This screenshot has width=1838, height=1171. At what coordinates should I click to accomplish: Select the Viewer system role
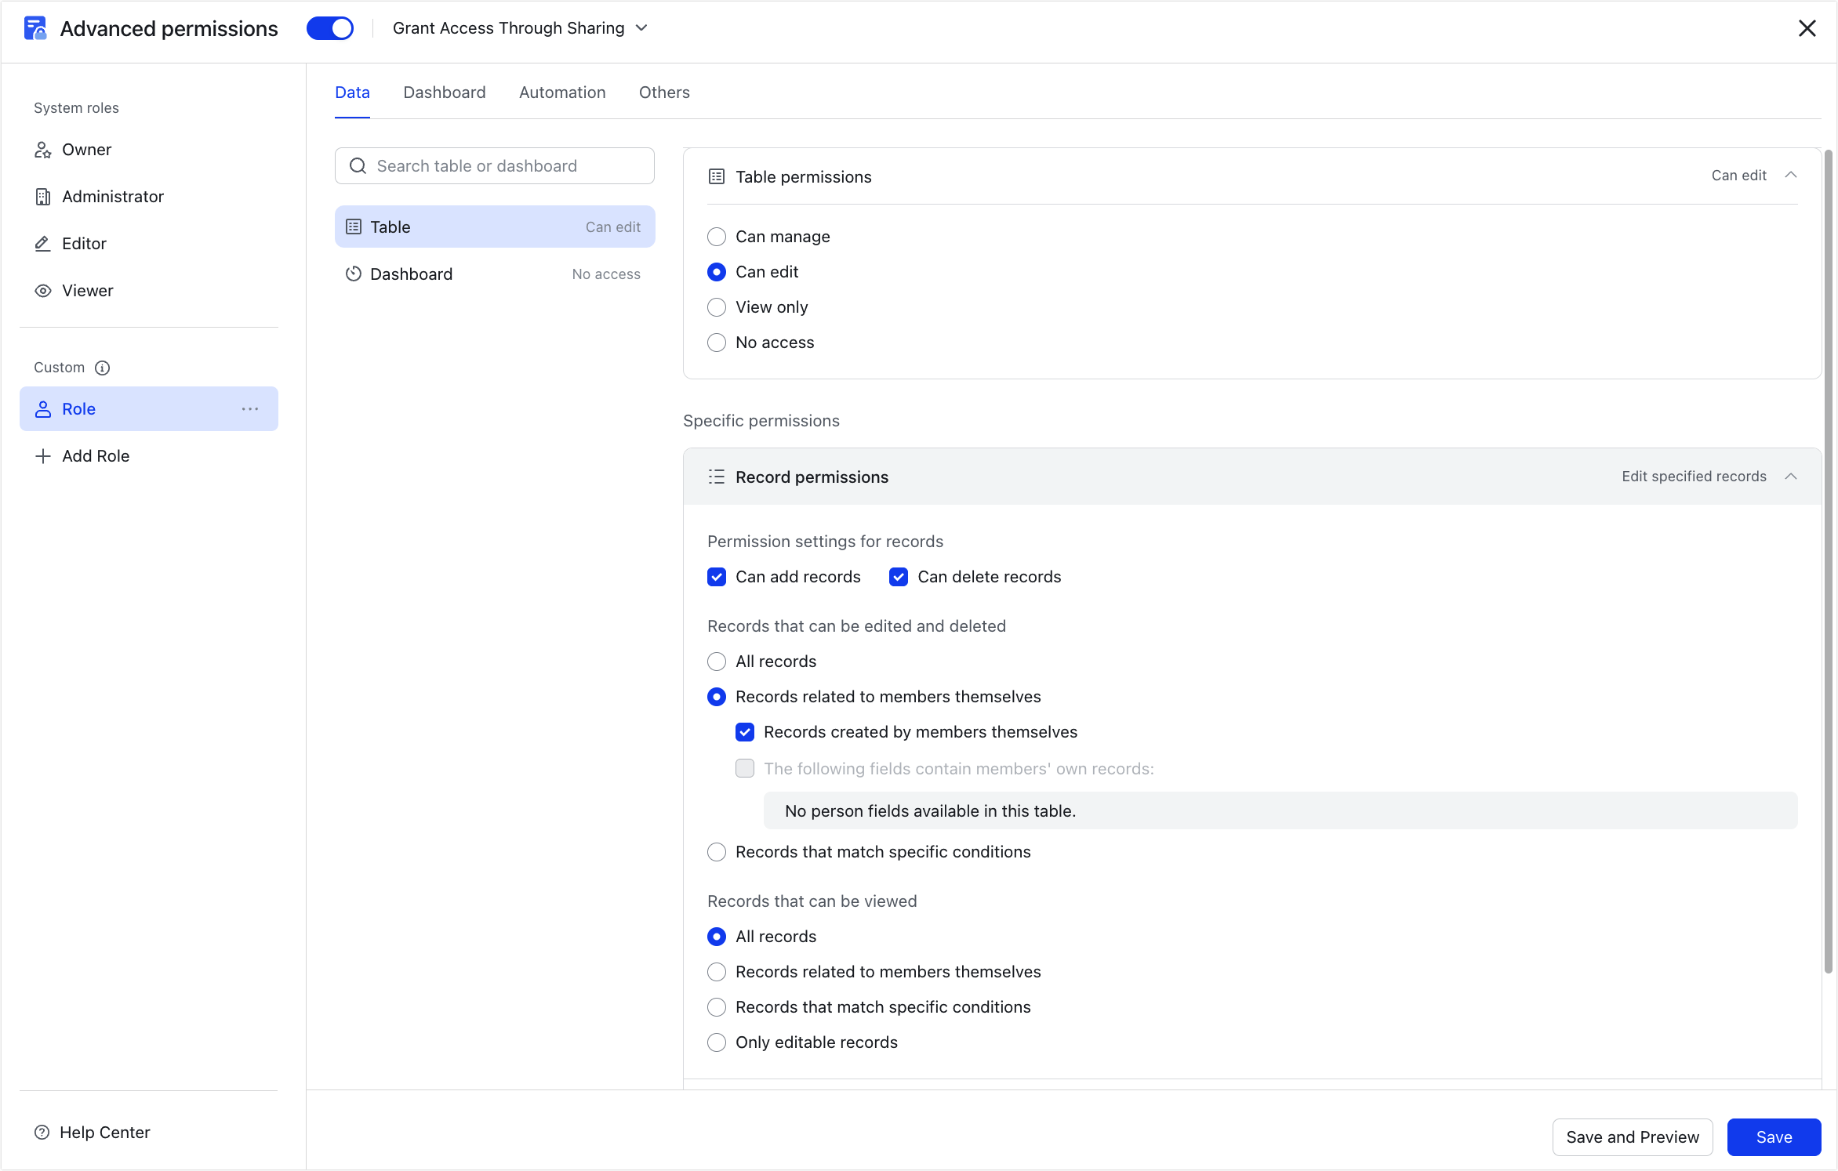coord(149,291)
